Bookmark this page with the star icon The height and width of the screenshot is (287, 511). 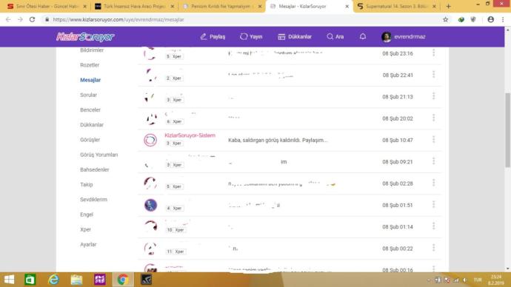pyautogui.click(x=446, y=19)
